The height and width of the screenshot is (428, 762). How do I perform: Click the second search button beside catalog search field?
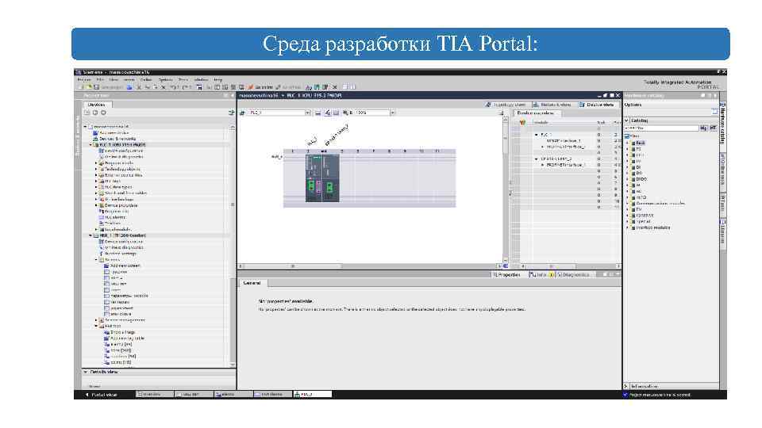(x=713, y=128)
